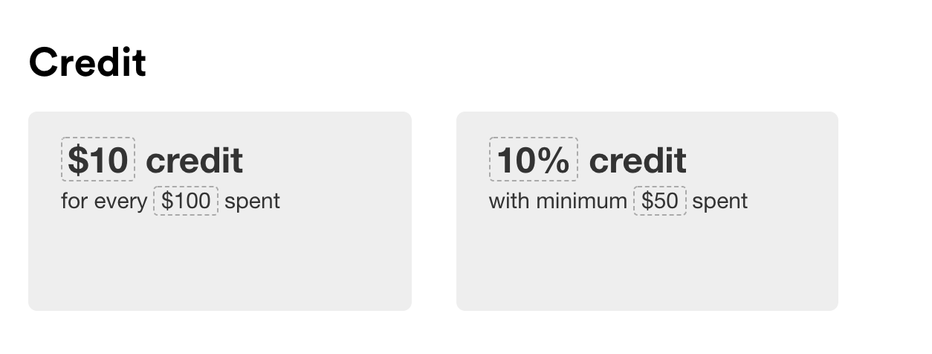Place cursor in the $50 dashed box
The width and height of the screenshot is (932, 354).
(x=660, y=201)
